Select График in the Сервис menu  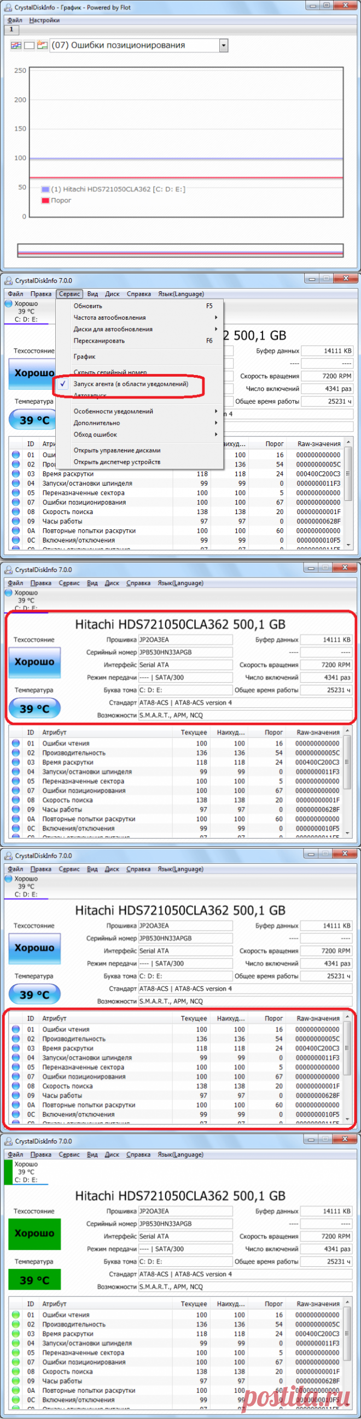click(x=85, y=356)
